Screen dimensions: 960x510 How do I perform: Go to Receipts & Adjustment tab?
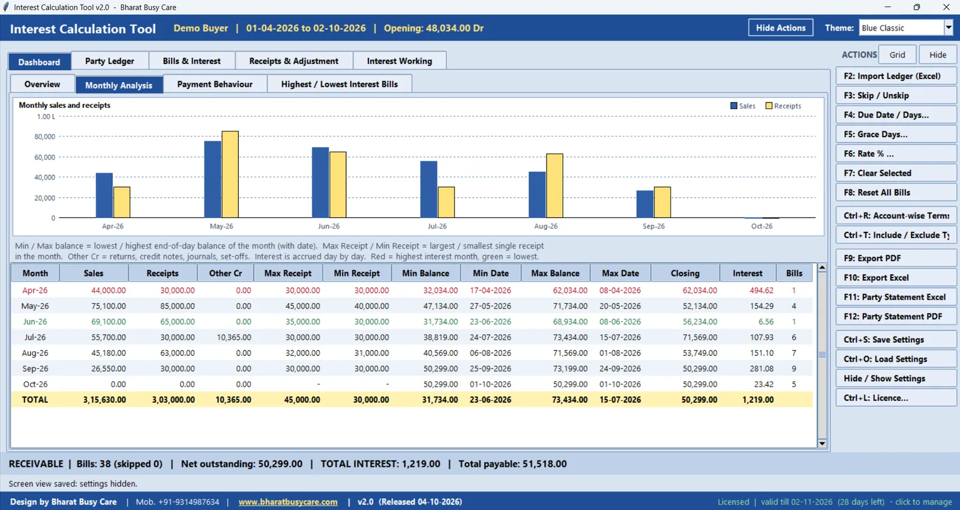[293, 61]
